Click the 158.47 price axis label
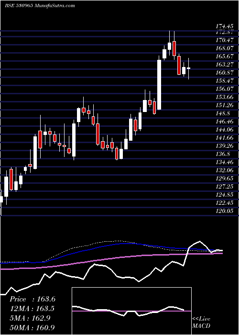 coord(224,81)
